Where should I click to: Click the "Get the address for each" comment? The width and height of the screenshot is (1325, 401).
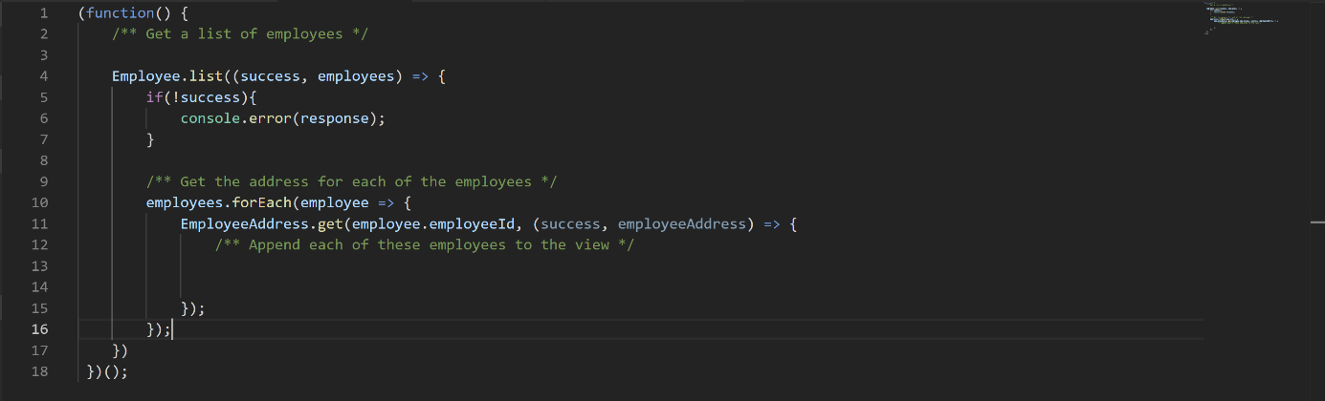(351, 181)
